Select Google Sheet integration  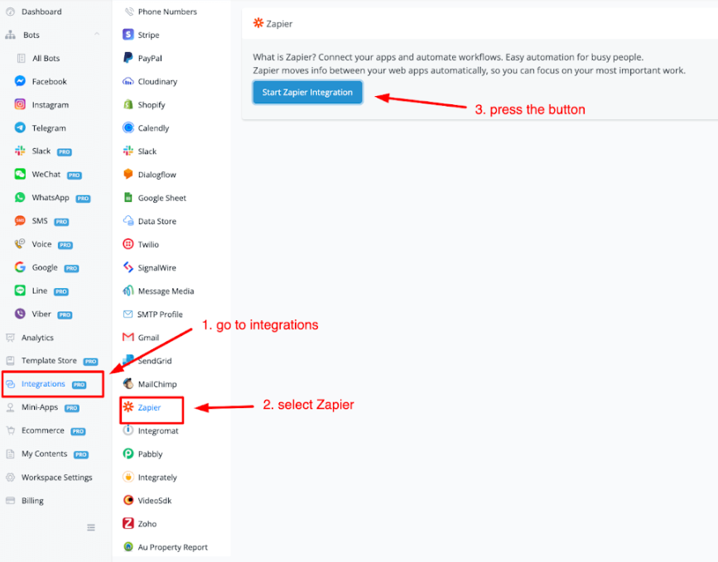[161, 198]
